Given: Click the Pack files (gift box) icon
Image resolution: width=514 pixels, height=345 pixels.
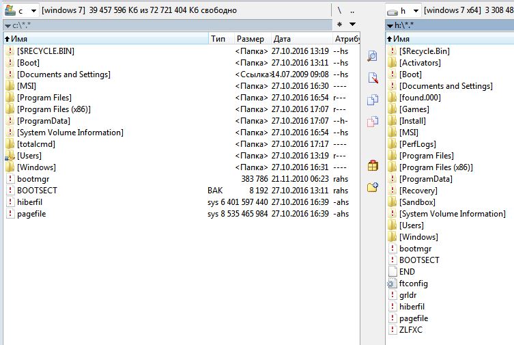Looking at the screenshot, I should (373, 165).
